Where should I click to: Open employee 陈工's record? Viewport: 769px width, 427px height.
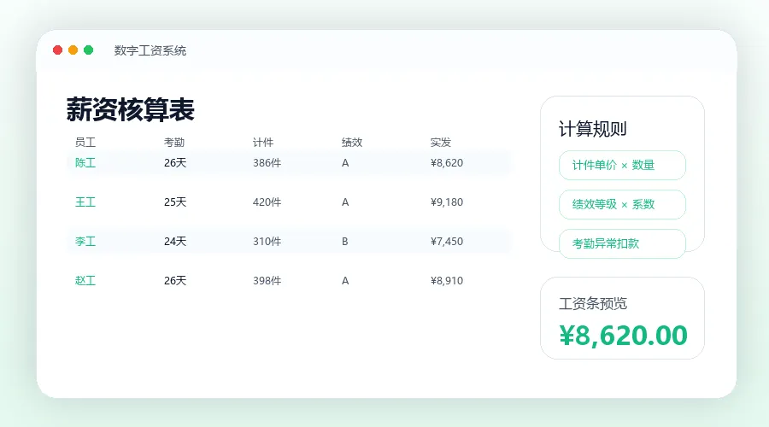[85, 163]
